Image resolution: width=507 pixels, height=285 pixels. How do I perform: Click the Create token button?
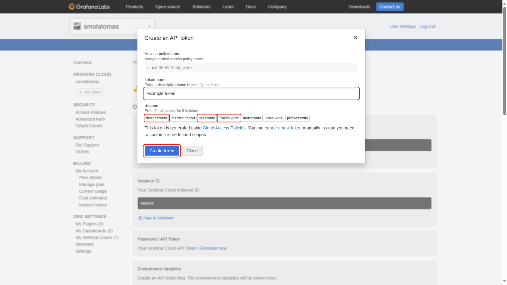162,151
